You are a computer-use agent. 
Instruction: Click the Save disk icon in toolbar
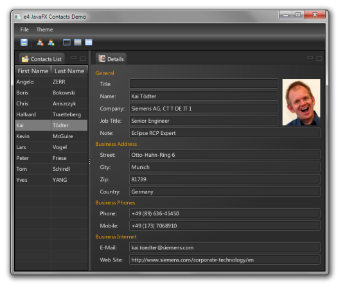tap(24, 42)
